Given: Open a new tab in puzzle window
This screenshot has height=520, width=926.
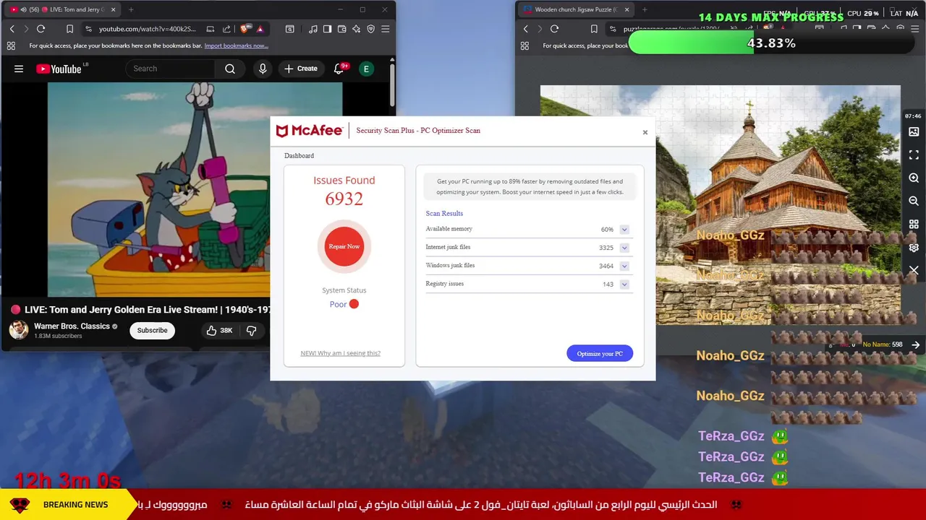Looking at the screenshot, I should (x=645, y=9).
